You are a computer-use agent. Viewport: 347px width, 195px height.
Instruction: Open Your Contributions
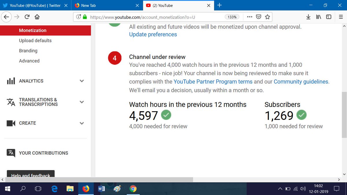pyautogui.click(x=44, y=153)
